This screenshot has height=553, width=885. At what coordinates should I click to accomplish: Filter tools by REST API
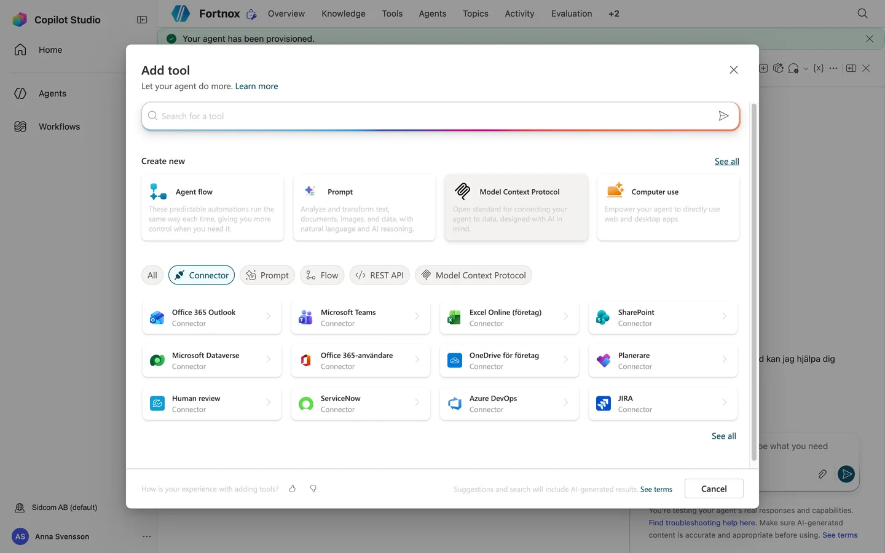(x=380, y=275)
